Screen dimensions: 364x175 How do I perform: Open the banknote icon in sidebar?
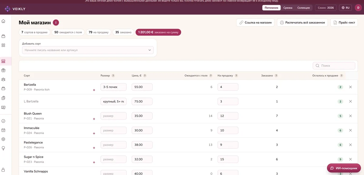tap(3, 107)
